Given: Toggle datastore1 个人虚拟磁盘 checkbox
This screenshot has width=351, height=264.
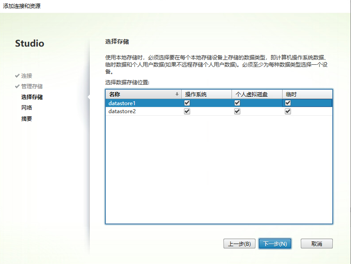Looking at the screenshot, I should (x=237, y=103).
